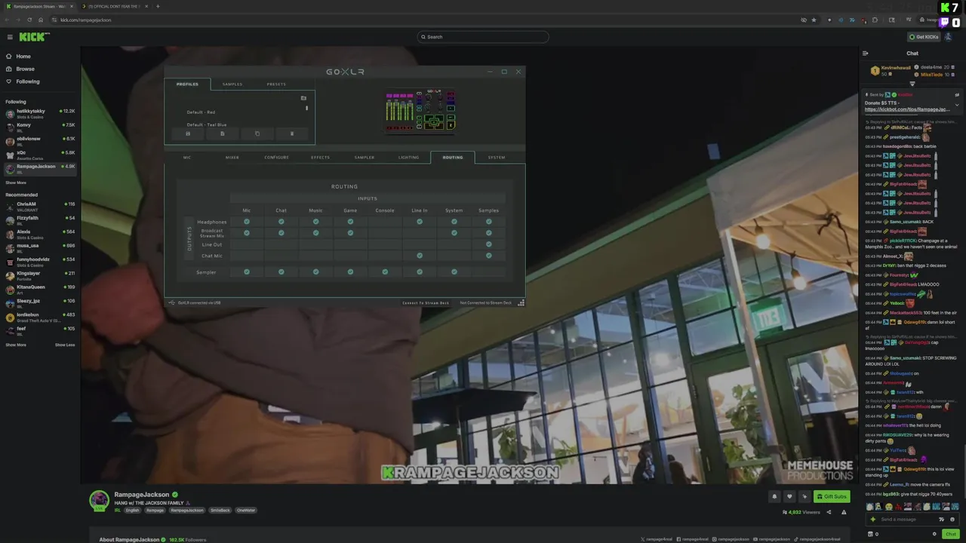Toggle Console to Headphones routing cell

[x=385, y=222]
